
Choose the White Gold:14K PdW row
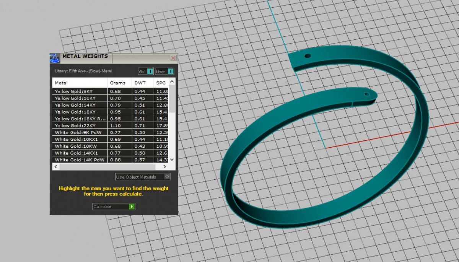(x=80, y=160)
